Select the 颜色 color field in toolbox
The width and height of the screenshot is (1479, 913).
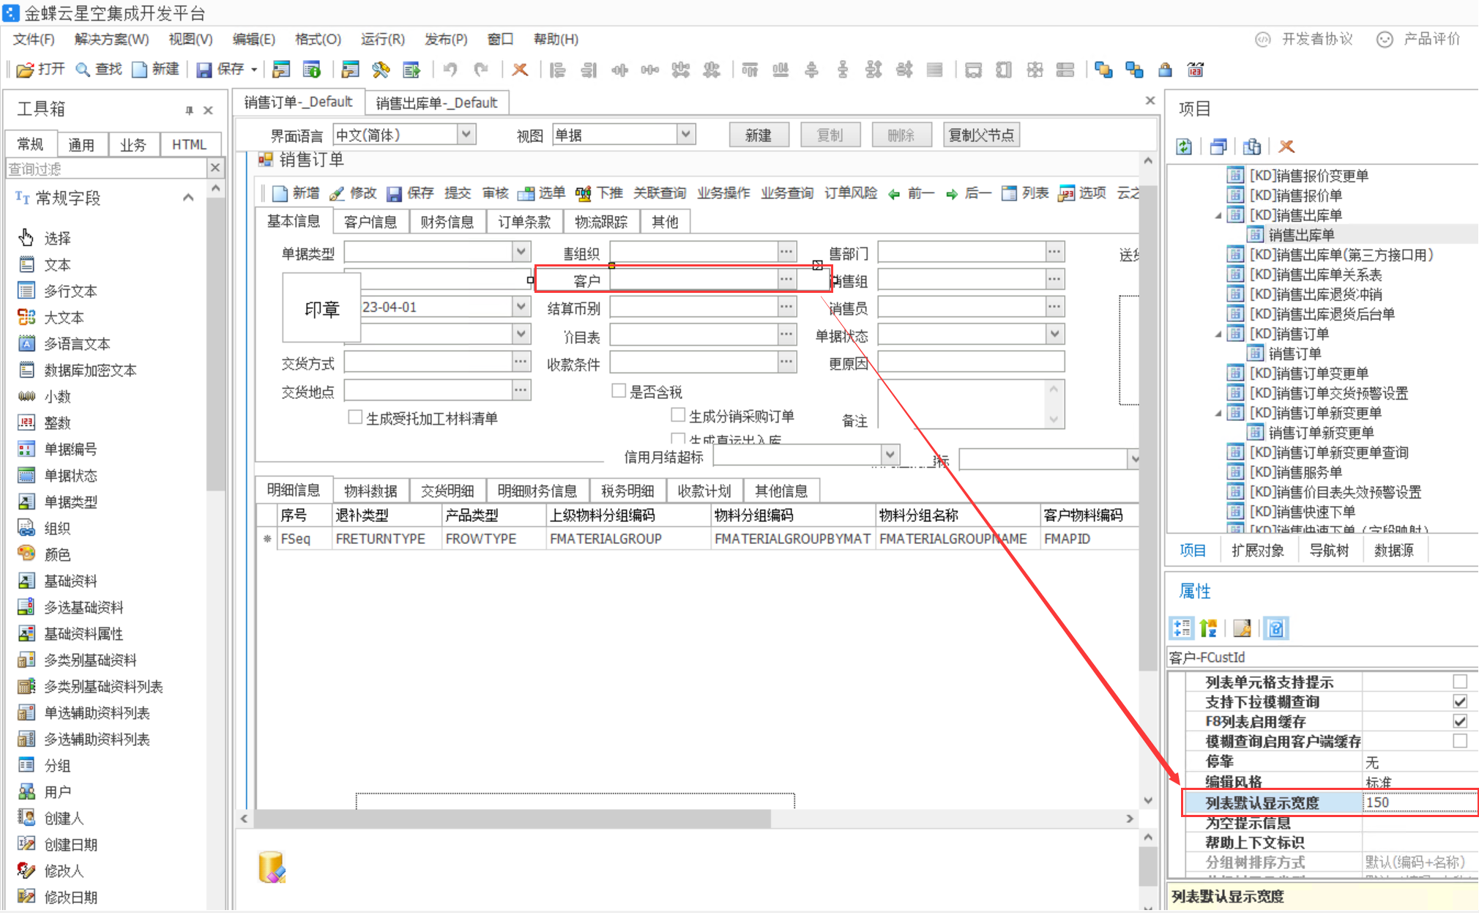[45, 554]
